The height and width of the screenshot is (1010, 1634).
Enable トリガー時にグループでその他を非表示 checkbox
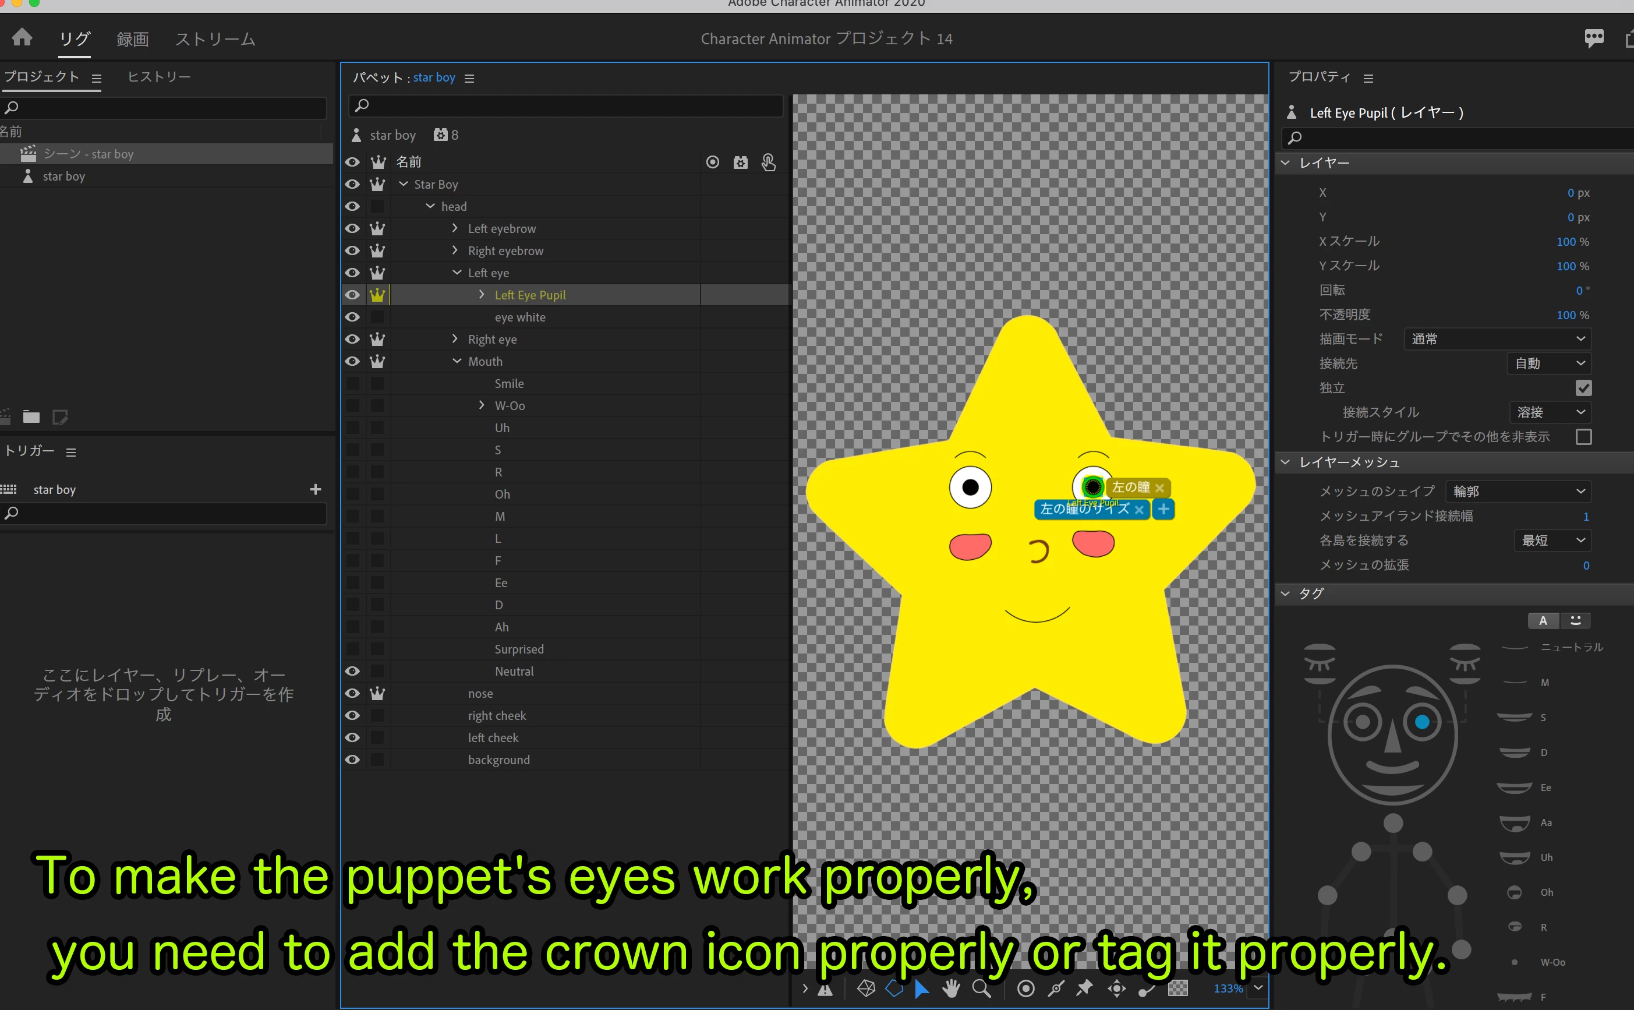1583,437
